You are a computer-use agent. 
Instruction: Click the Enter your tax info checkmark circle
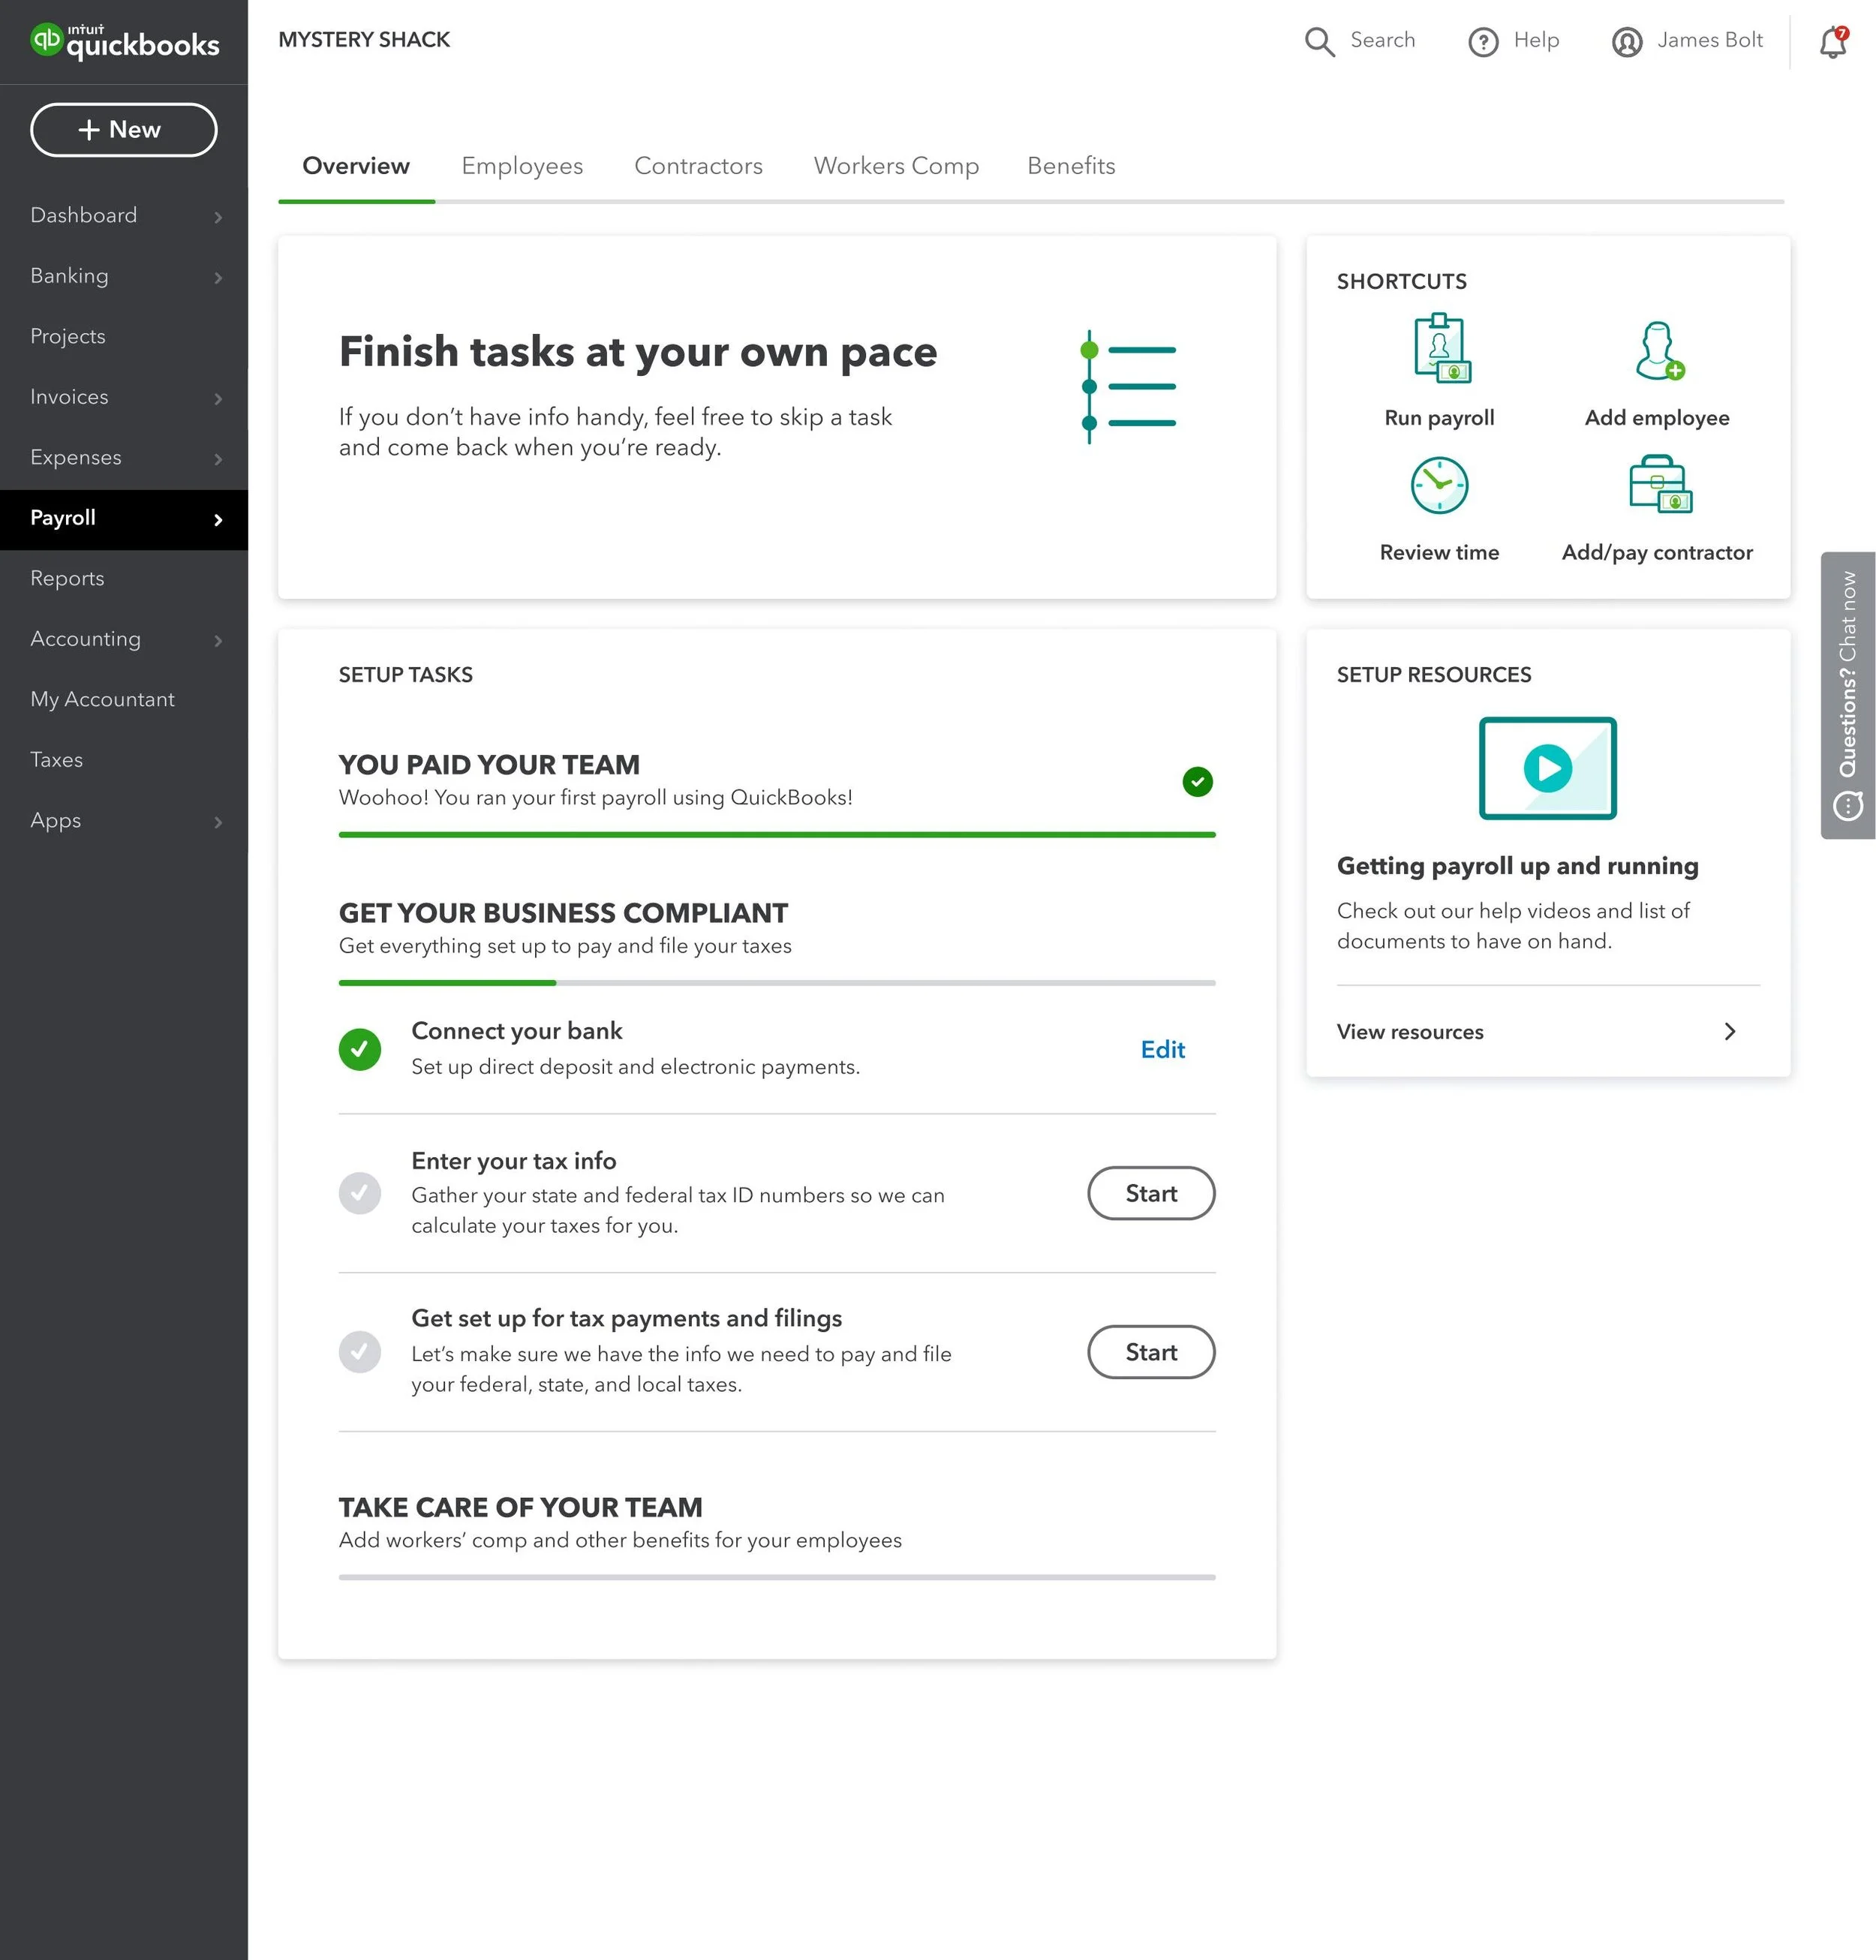[359, 1193]
